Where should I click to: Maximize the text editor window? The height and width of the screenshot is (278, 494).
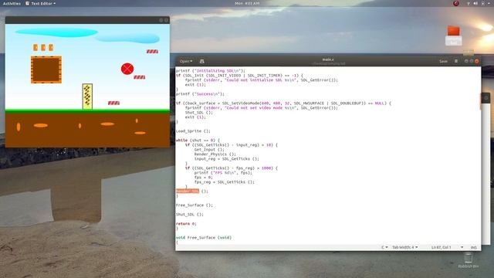coord(472,61)
